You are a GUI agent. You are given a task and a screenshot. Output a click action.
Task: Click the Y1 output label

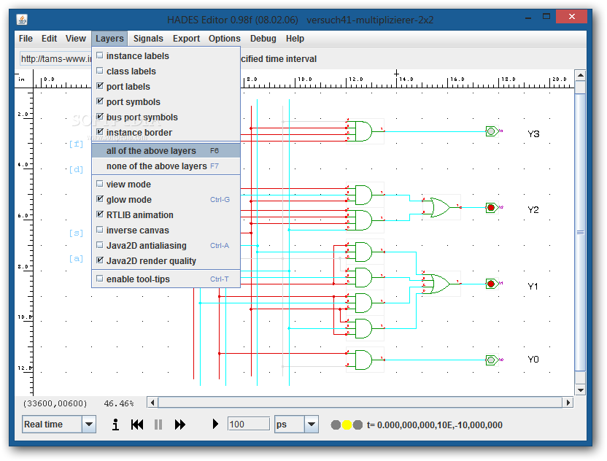pyautogui.click(x=533, y=287)
